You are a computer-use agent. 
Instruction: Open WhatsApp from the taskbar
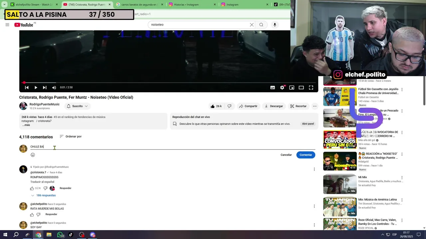[x=60, y=235]
